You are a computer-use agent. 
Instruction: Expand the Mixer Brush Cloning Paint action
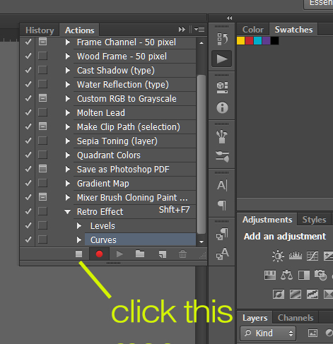pos(68,197)
